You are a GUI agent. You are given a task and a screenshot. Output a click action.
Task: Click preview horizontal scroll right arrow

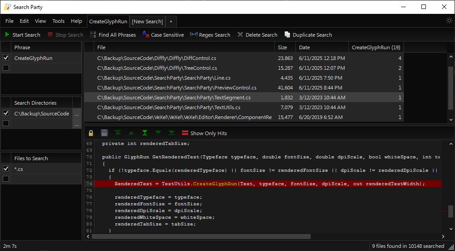pos(442,237)
